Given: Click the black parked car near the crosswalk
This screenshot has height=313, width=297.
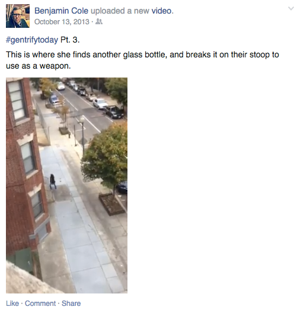Looking at the screenshot, I should [x=113, y=112].
